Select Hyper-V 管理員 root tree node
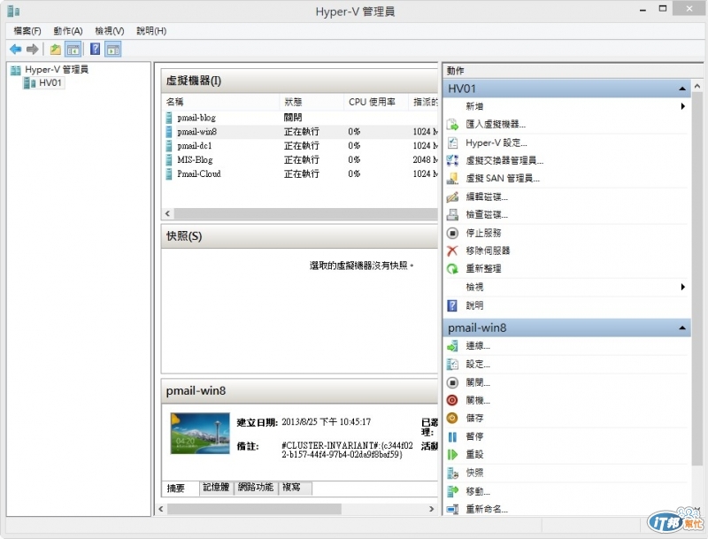The image size is (708, 539). pyautogui.click(x=50, y=70)
